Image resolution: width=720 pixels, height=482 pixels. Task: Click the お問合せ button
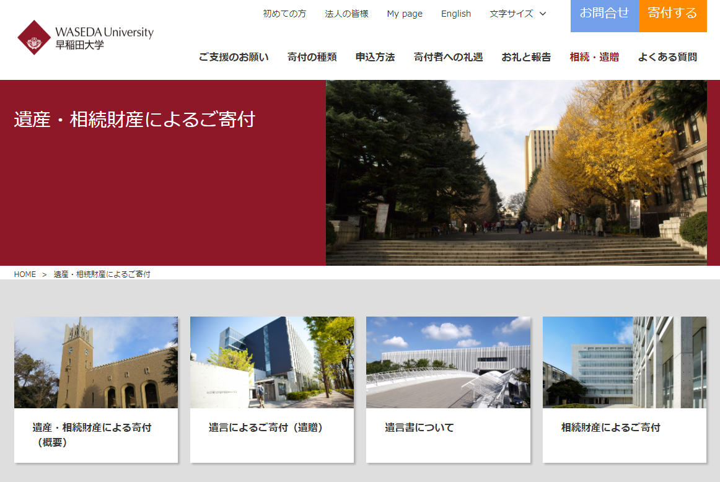[x=604, y=14]
